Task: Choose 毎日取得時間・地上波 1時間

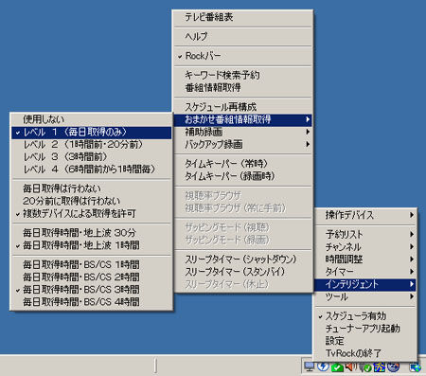Action: point(92,245)
